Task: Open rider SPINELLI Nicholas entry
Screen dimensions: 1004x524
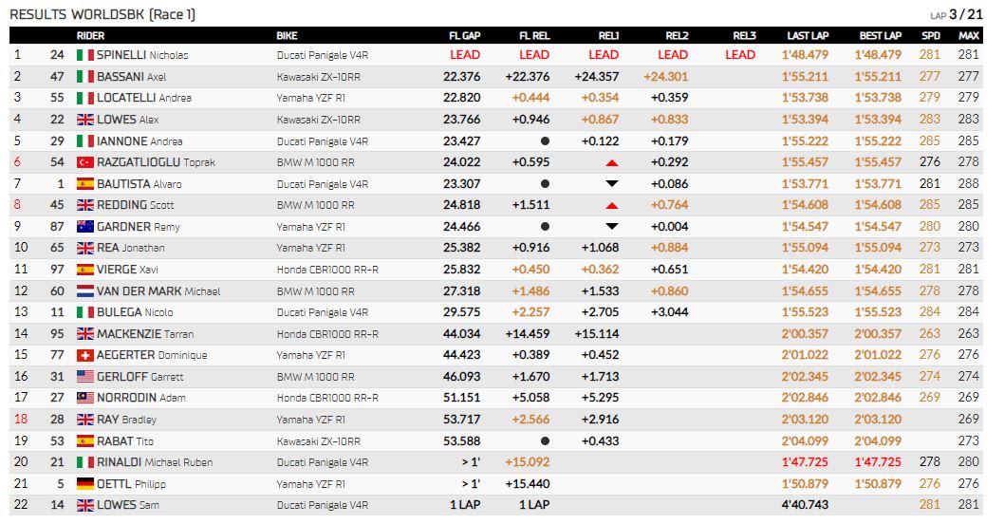Action: click(142, 55)
